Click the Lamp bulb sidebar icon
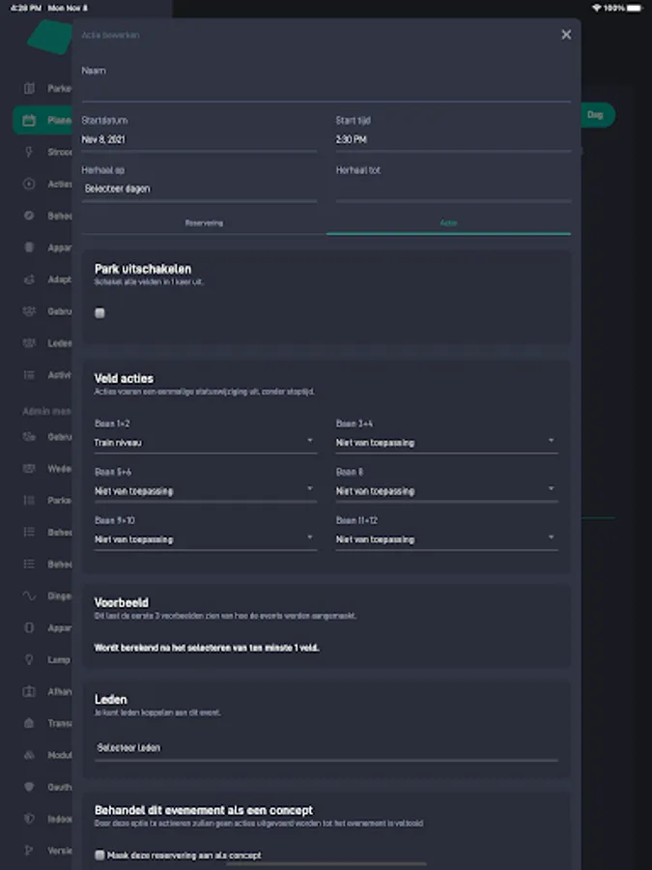652x870 pixels. click(29, 660)
